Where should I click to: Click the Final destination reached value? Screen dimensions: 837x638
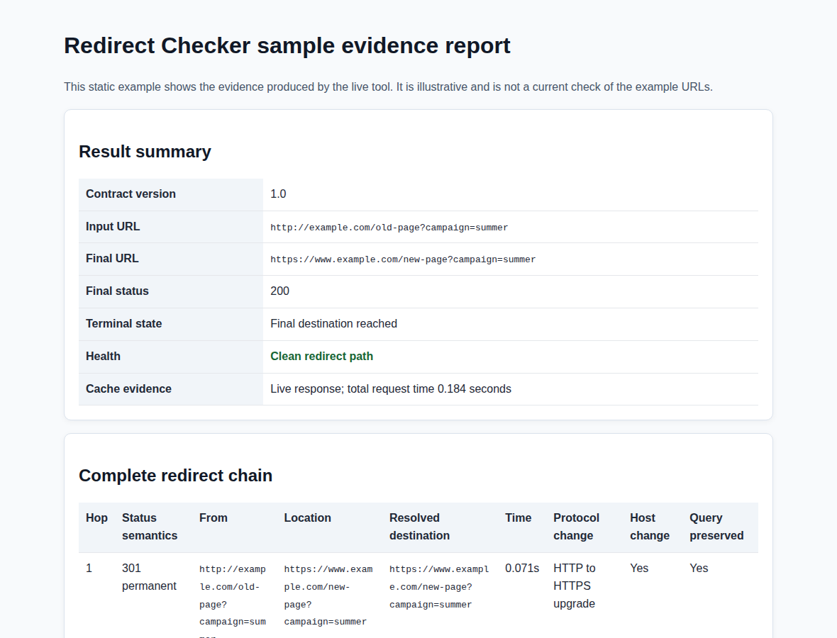point(333,323)
